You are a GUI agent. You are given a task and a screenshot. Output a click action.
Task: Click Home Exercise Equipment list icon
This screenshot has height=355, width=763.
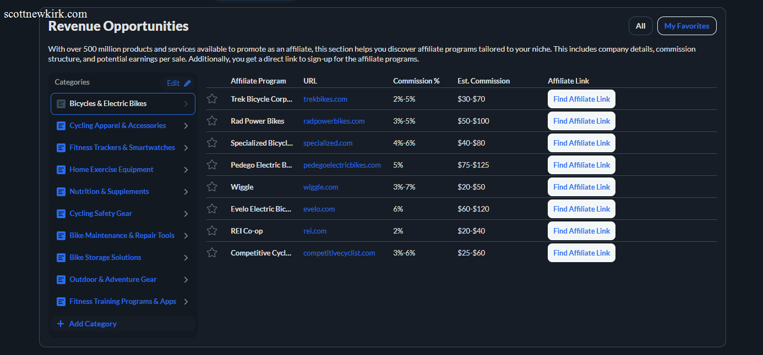61,170
